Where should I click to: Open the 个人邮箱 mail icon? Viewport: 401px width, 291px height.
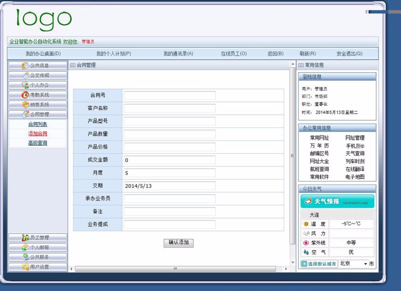point(25,247)
